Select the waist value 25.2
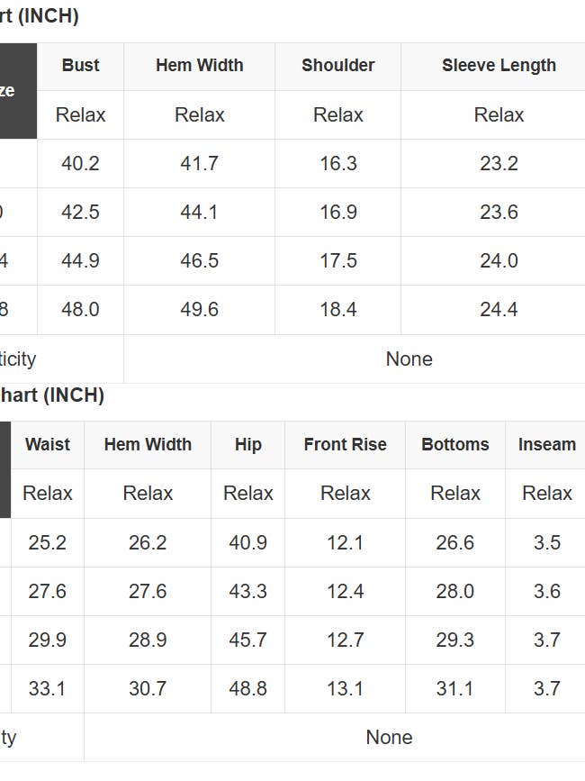This screenshot has width=585, height=781. coord(47,543)
